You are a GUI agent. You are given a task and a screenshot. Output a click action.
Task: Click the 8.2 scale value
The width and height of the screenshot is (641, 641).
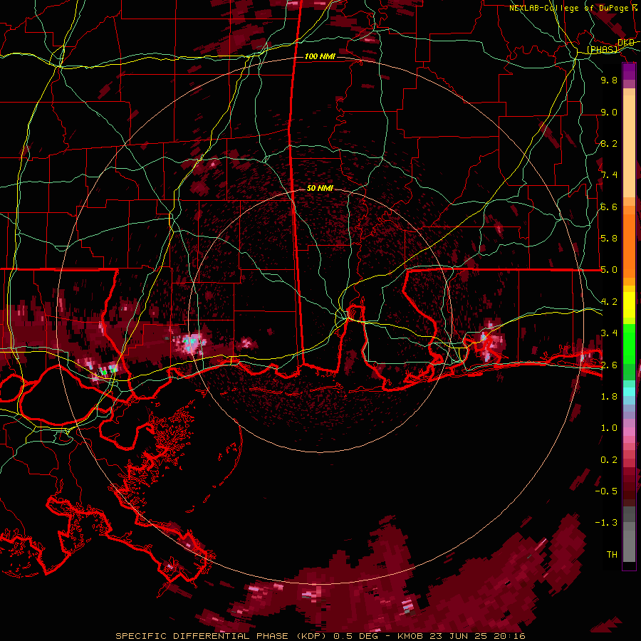point(609,143)
